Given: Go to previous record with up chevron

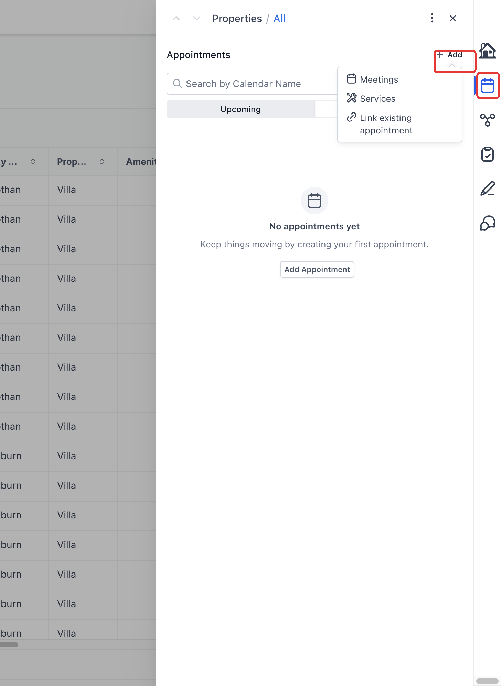Looking at the screenshot, I should [x=176, y=18].
